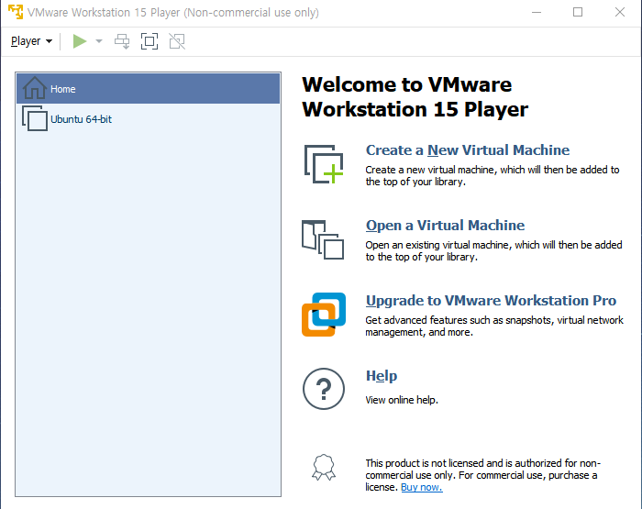Select Home in the library list
Screen dimensions: 642x509
(x=149, y=88)
